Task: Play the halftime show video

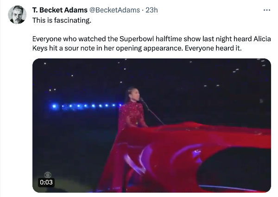Action: tap(152, 126)
